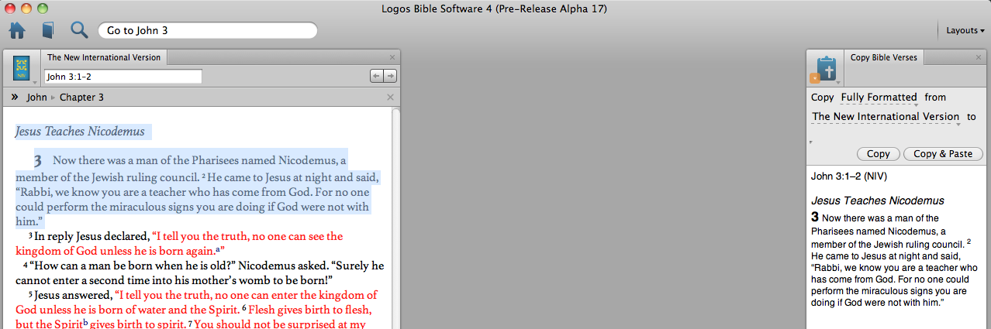Open the NIV resource panel icon menu

[x=22, y=68]
